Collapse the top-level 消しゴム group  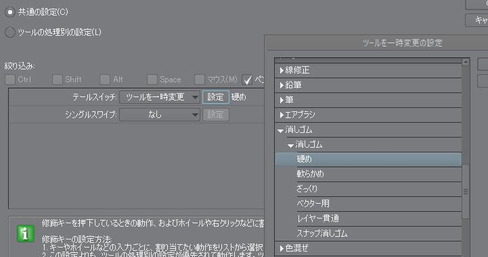click(x=281, y=130)
